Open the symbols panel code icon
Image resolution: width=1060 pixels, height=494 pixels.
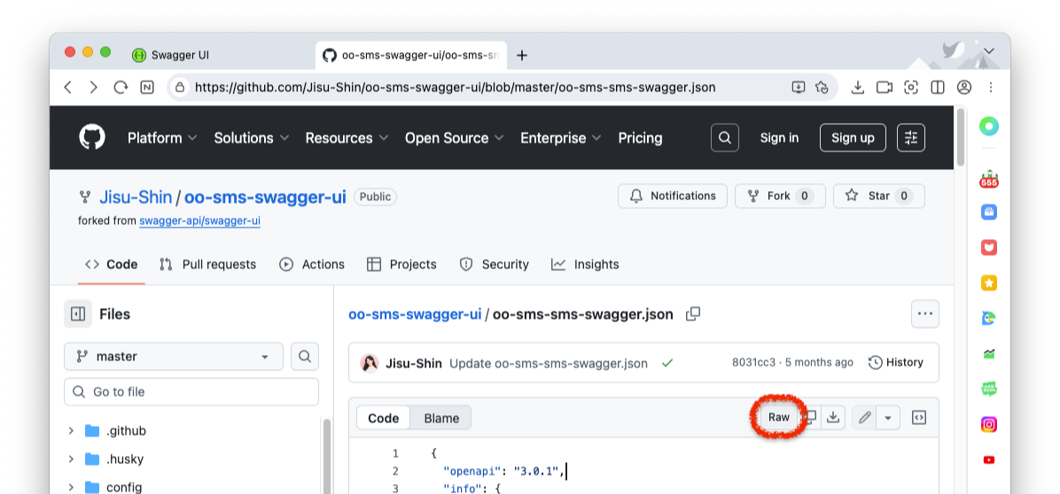point(919,418)
